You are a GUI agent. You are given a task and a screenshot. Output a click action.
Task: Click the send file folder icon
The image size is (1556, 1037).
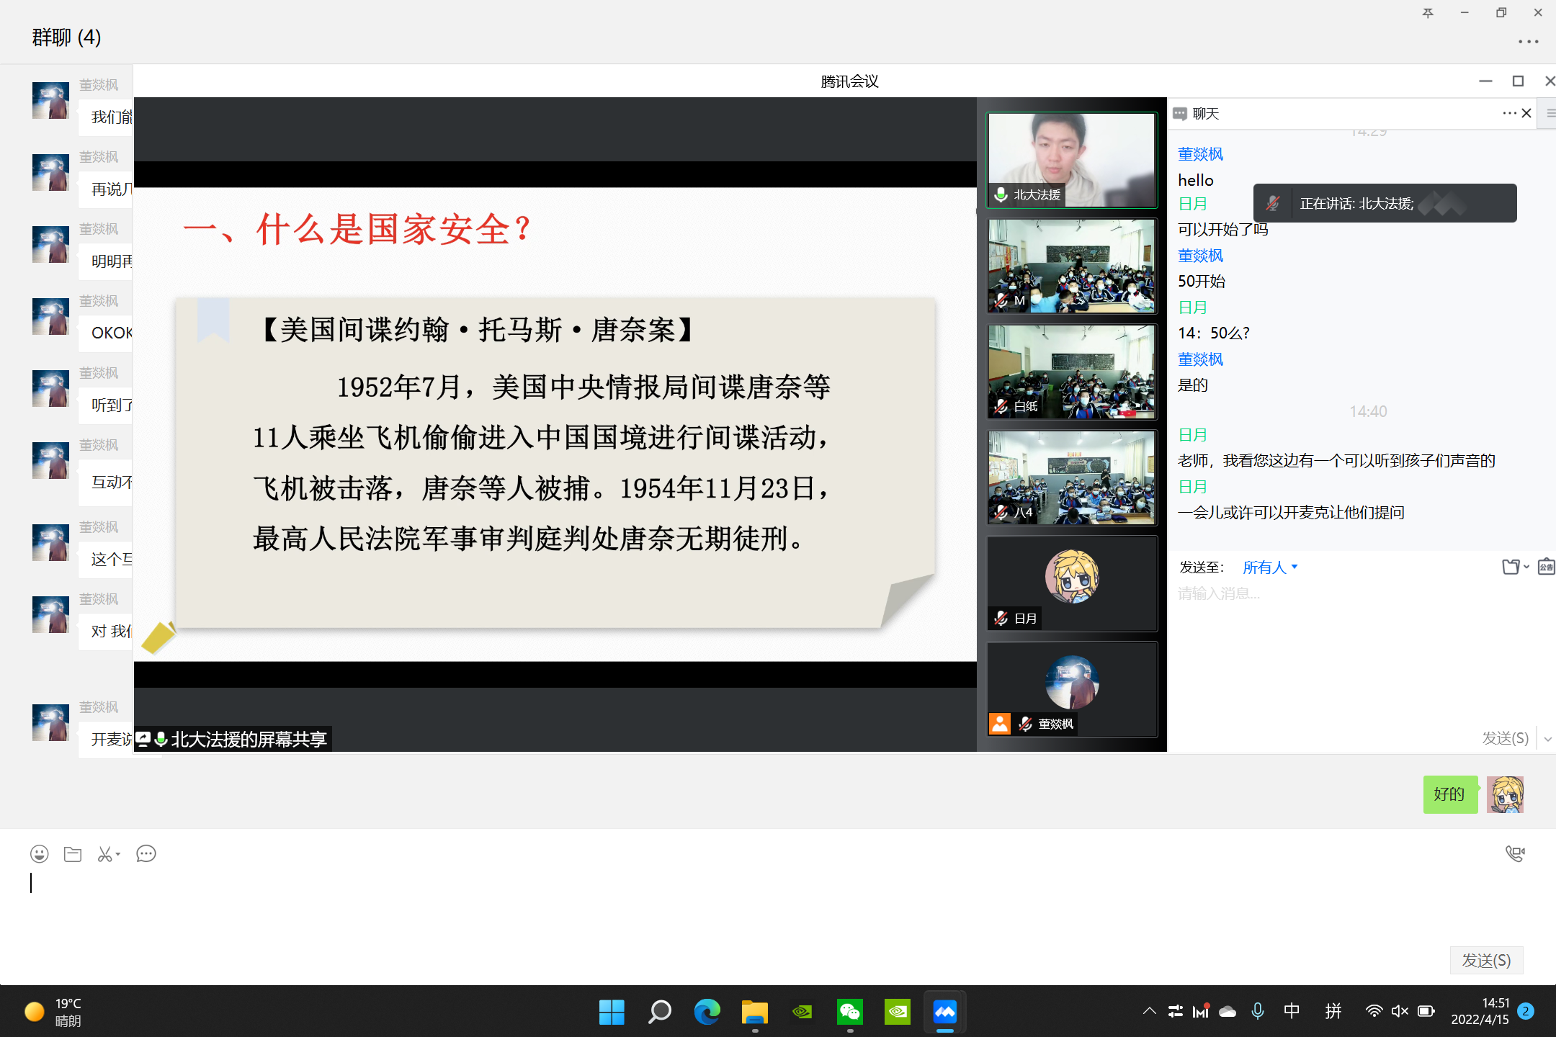pos(73,854)
